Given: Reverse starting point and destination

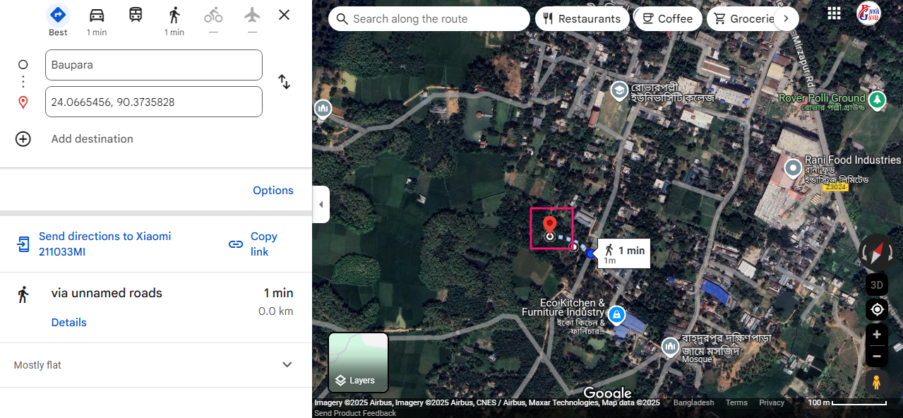Looking at the screenshot, I should click(x=285, y=82).
